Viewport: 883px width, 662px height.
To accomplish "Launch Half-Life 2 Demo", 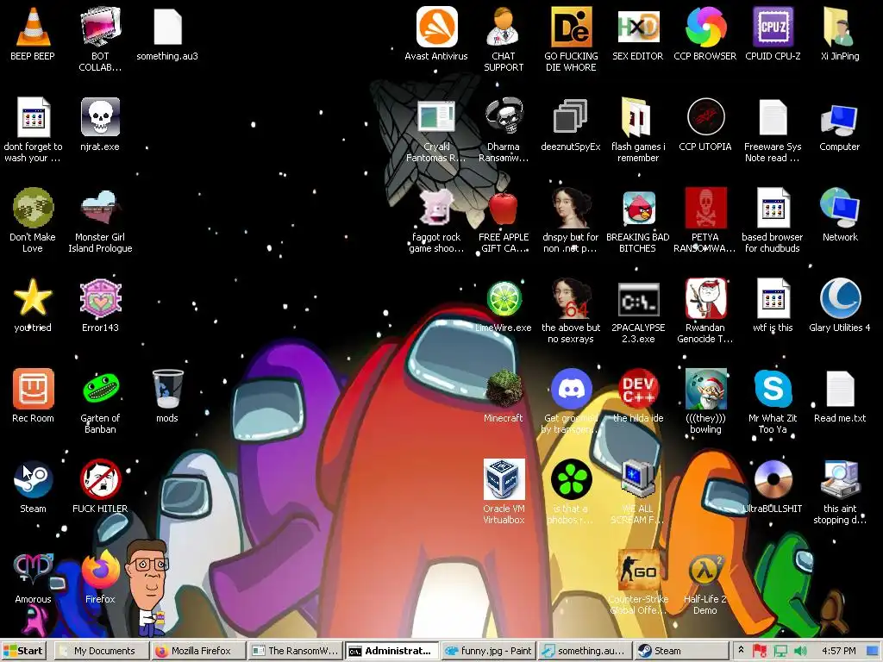I will 705,570.
